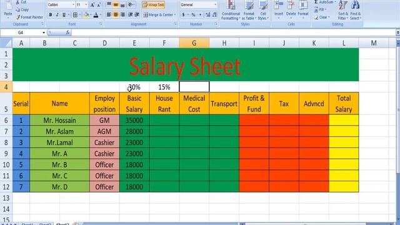Toggle Italic formatting
This screenshot has height=225, width=400.
coord(57,15)
